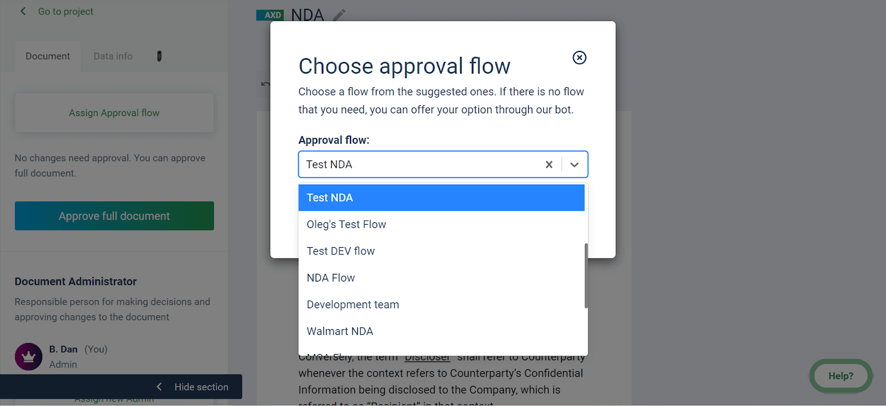Image resolution: width=886 pixels, height=406 pixels.
Task: Clear the selected Test NDA value
Action: (549, 164)
